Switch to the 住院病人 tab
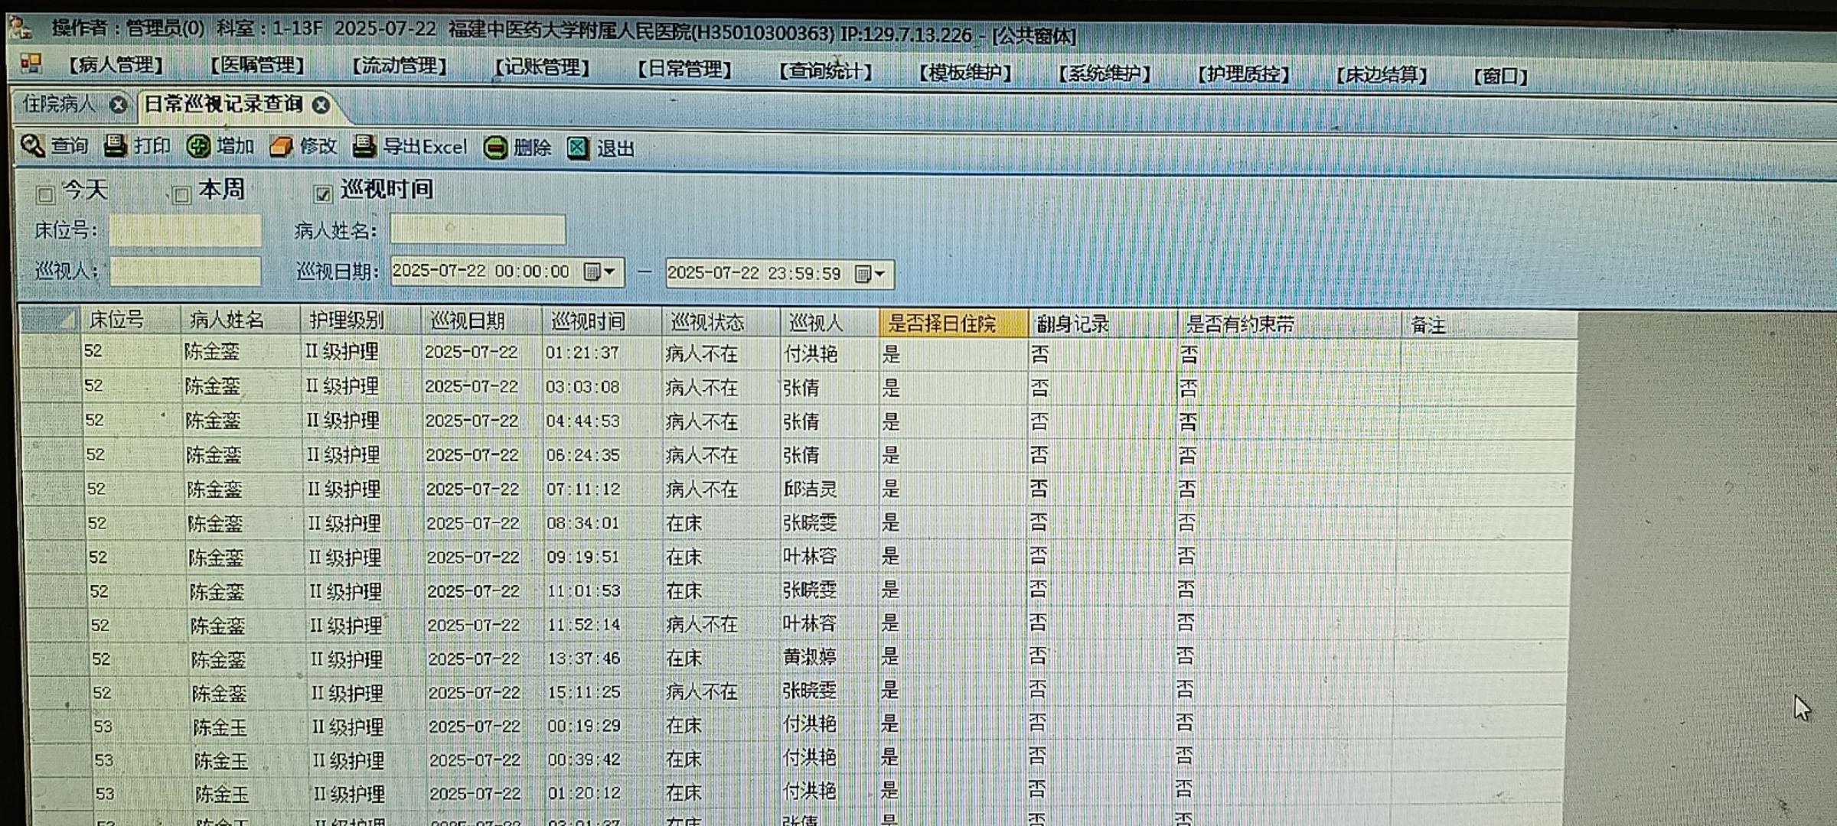Image resolution: width=1837 pixels, height=826 pixels. [58, 104]
